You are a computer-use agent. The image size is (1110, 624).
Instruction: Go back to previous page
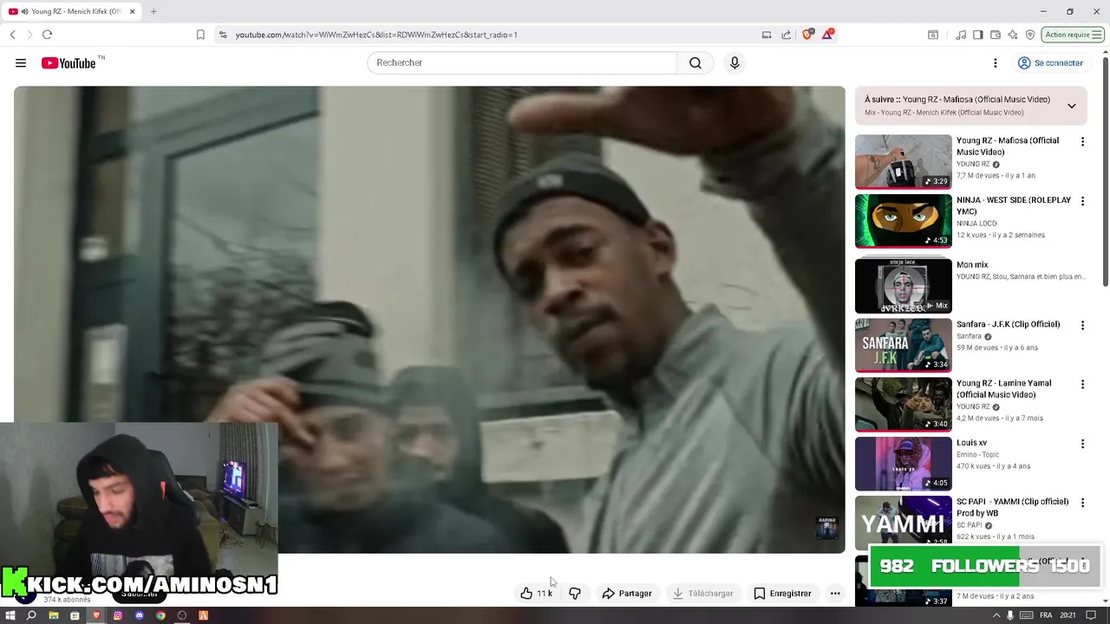12,35
